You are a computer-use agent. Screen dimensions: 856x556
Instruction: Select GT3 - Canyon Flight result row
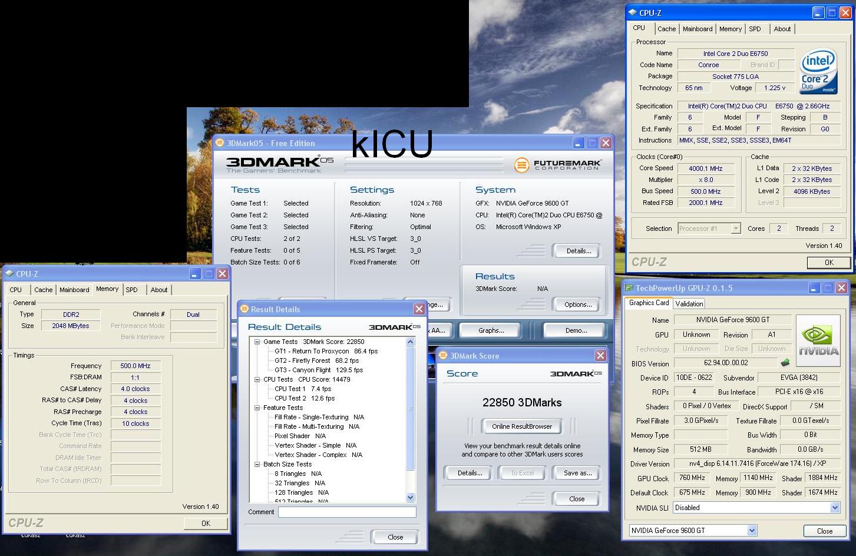(x=319, y=370)
